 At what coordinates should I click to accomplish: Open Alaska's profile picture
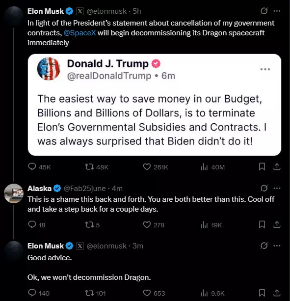pos(14,193)
